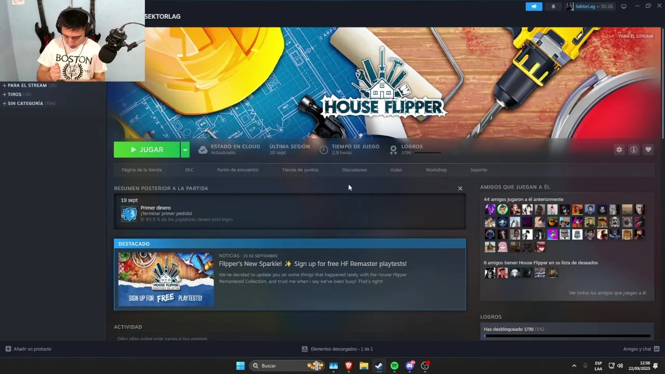Click the DESTACADO section header
665x374 pixels.
tap(290, 244)
